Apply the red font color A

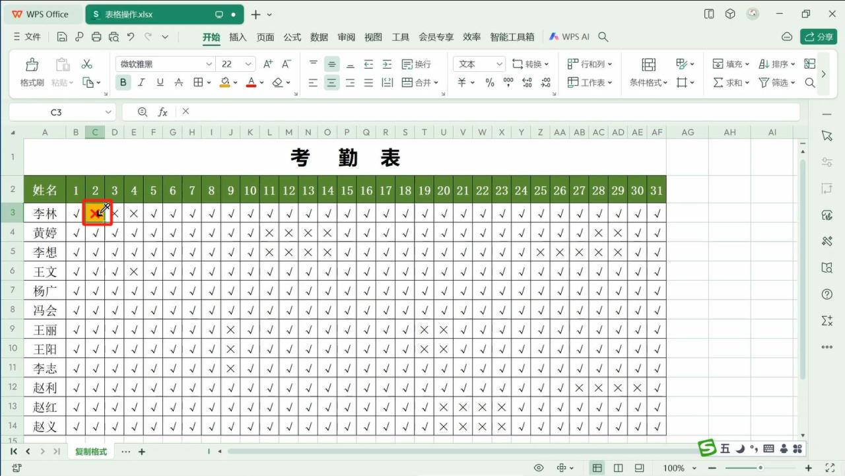(251, 83)
